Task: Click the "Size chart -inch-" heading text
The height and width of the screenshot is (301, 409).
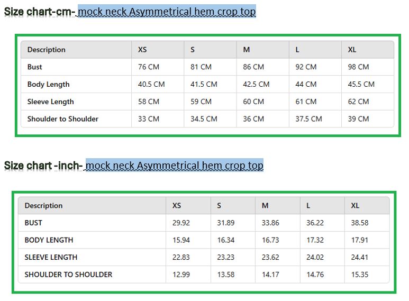Action: point(44,166)
